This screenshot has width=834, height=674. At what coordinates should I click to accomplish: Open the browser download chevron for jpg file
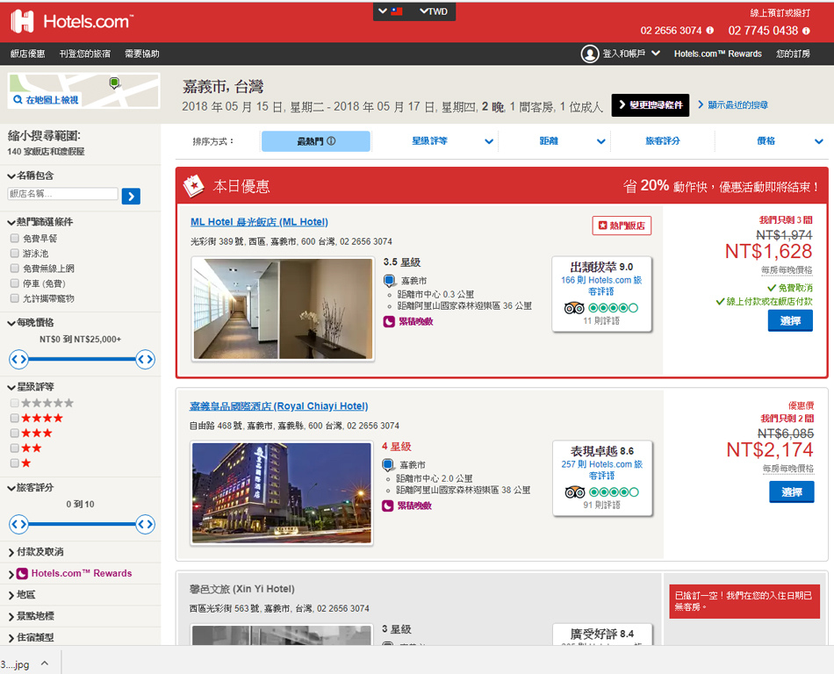tap(45, 663)
